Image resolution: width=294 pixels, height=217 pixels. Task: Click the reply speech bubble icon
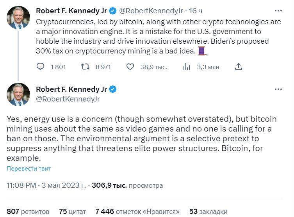coord(41,67)
